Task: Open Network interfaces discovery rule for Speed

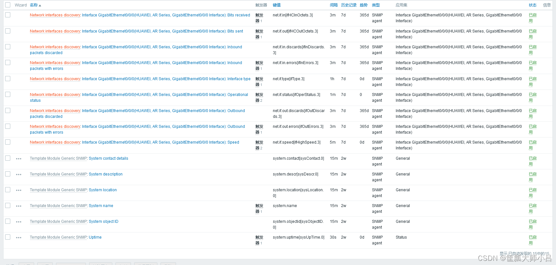Action: (x=55, y=142)
